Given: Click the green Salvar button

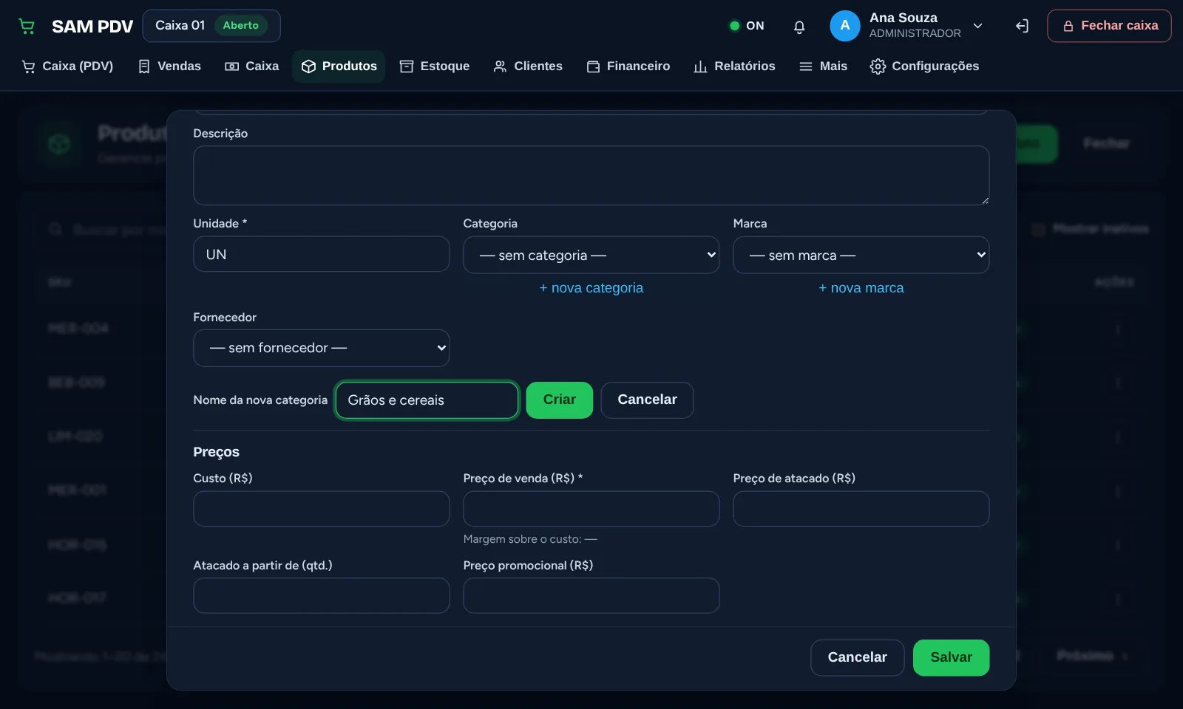Looking at the screenshot, I should [951, 657].
